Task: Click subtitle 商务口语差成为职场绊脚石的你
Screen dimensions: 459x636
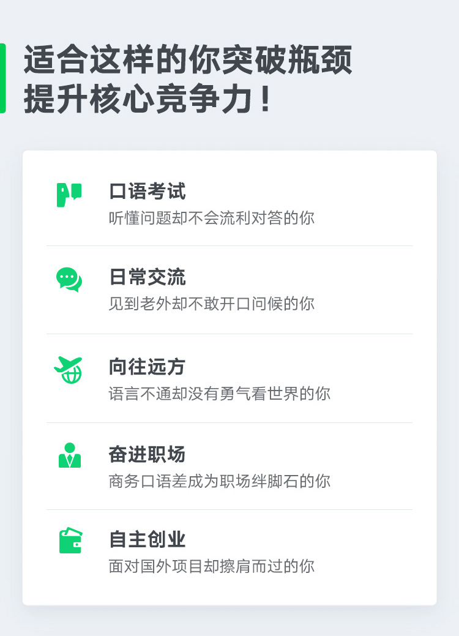Action: click(x=219, y=481)
